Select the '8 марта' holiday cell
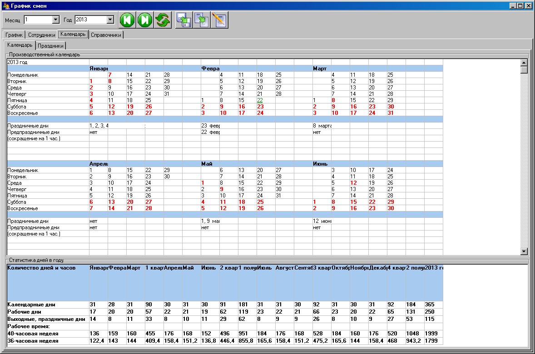The height and width of the screenshot is (354, 535). point(322,126)
